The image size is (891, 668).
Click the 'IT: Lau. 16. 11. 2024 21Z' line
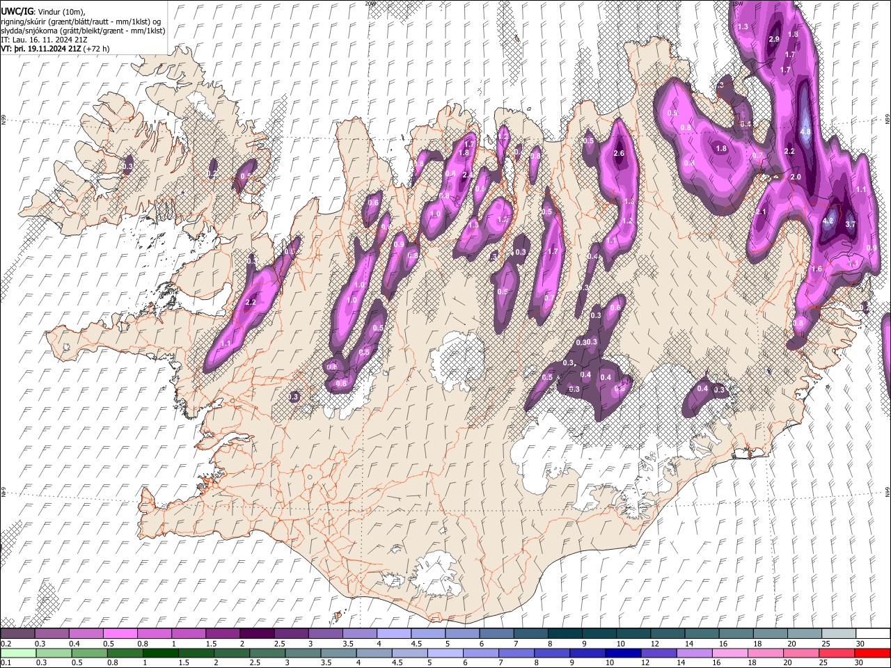click(44, 40)
